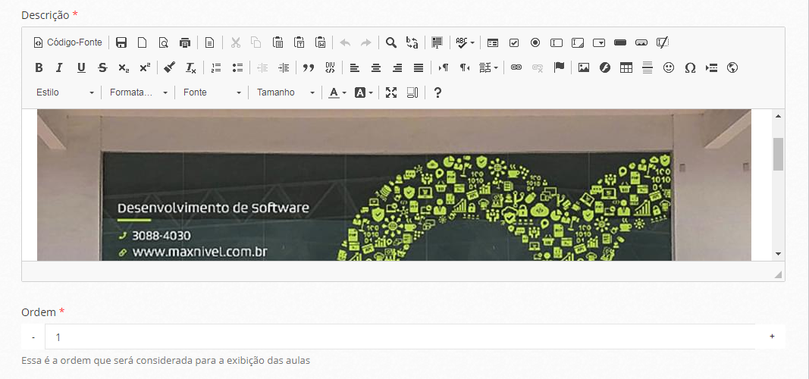The width and height of the screenshot is (809, 379).
Task: Open the Replace icon
Action: tap(412, 42)
